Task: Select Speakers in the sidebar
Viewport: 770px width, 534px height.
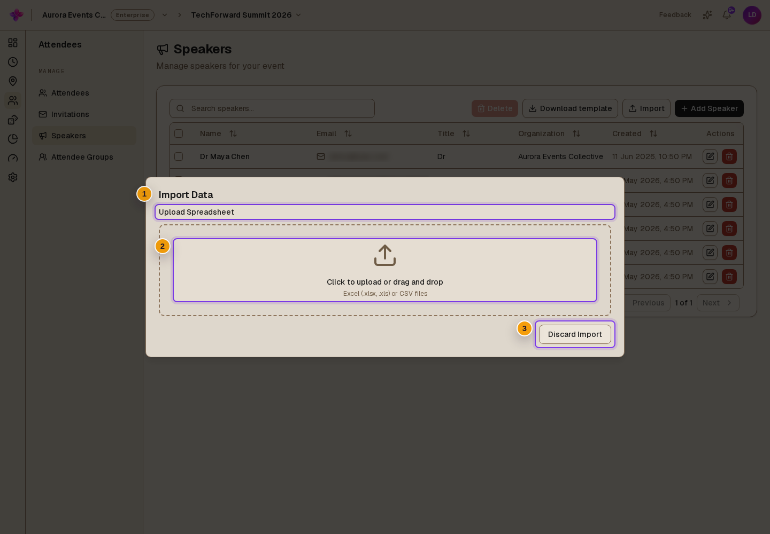Action: point(84,136)
